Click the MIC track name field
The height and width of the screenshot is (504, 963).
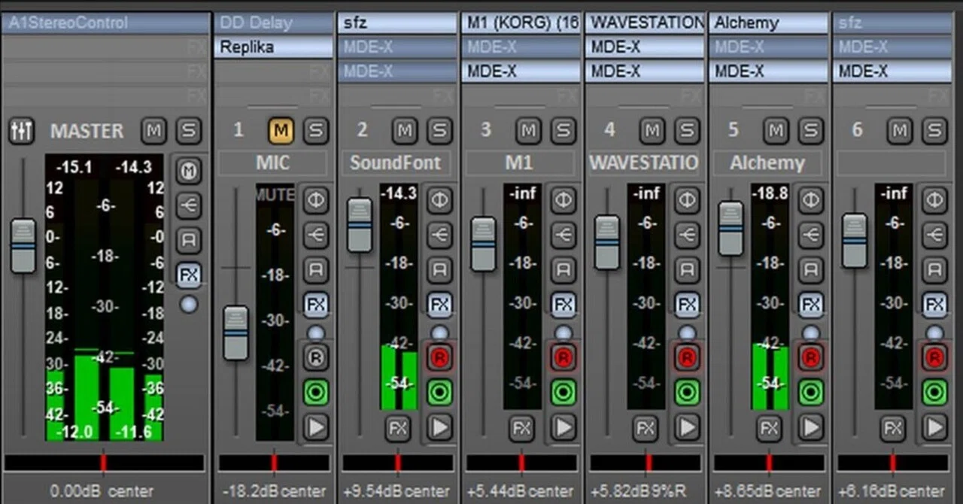click(273, 162)
